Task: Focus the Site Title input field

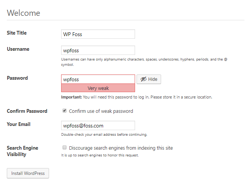Action: (98, 34)
